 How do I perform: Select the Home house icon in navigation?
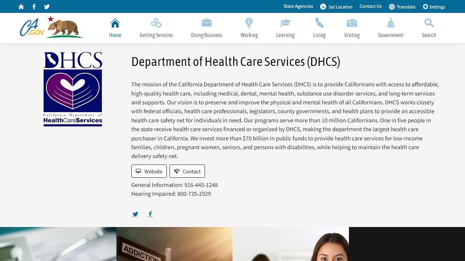point(115,23)
